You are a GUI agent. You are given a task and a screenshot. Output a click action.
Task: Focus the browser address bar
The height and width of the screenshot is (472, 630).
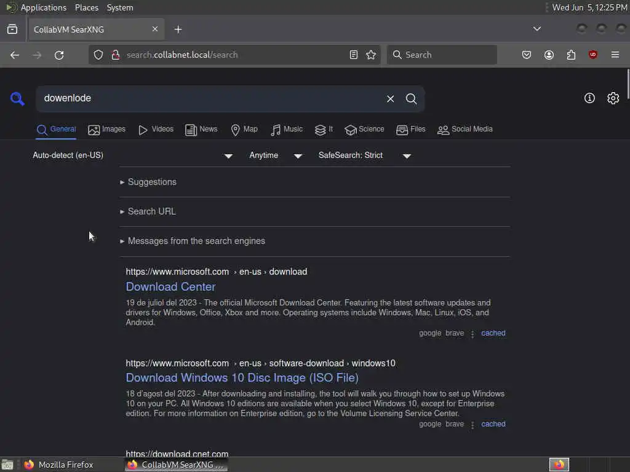point(233,55)
